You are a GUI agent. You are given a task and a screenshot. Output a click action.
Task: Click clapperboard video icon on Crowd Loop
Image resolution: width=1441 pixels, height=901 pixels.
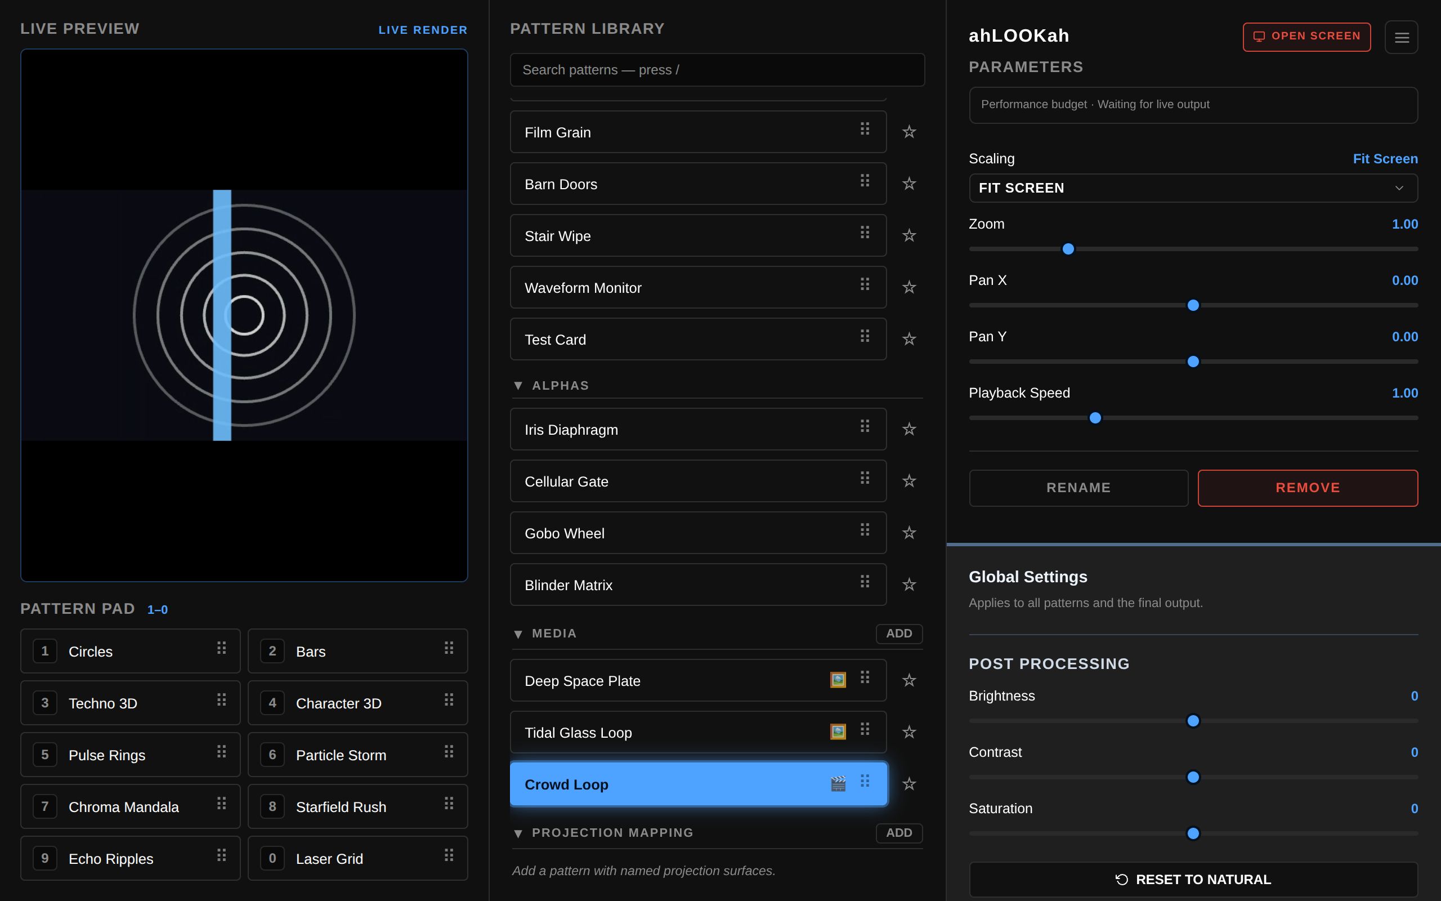[838, 784]
